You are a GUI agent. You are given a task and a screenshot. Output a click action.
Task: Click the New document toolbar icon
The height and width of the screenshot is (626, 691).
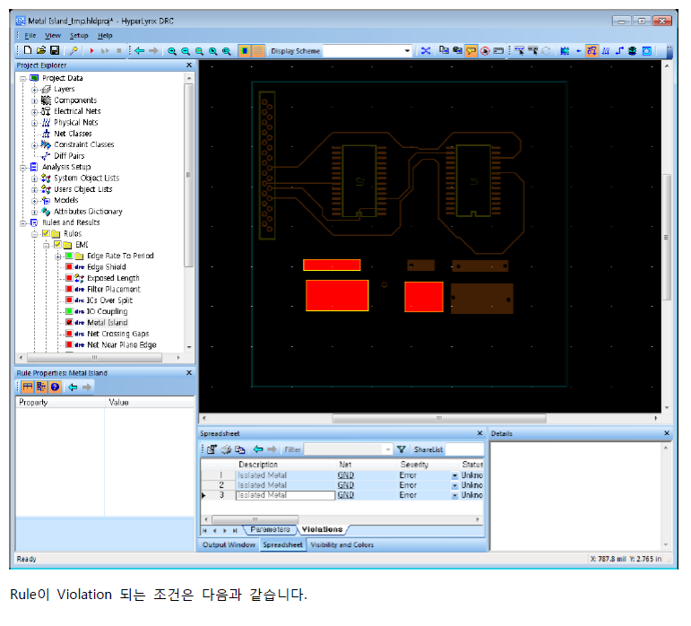pos(28,51)
